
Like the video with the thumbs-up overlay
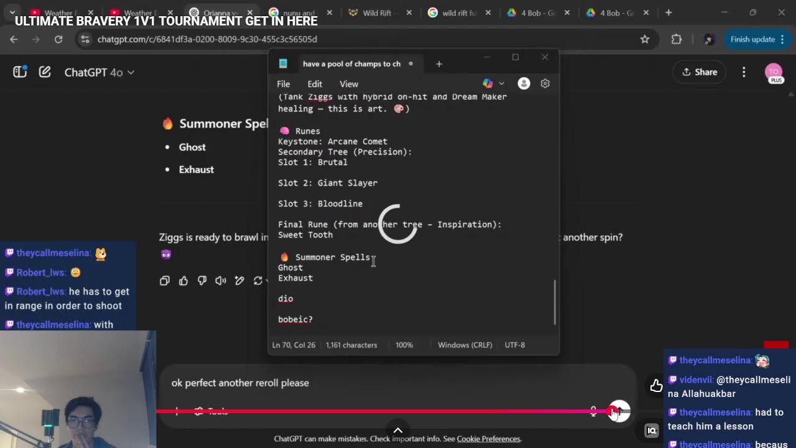coord(656,386)
